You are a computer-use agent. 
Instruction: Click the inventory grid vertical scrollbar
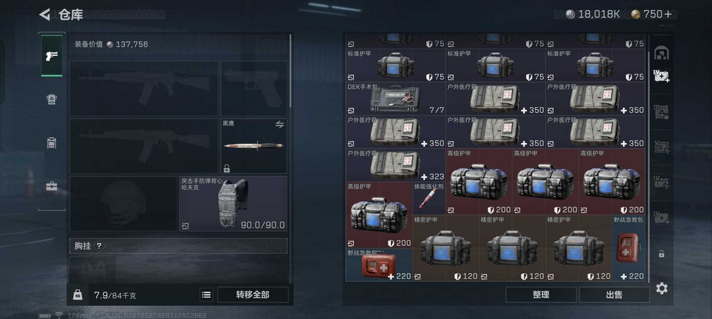pyautogui.click(x=648, y=165)
